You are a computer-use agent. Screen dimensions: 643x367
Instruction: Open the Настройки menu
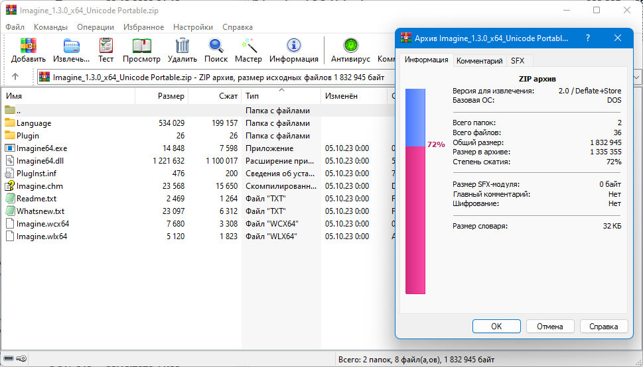[x=192, y=27]
